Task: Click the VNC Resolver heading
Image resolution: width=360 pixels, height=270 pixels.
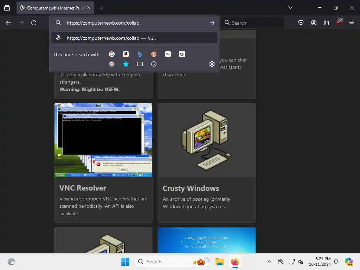Action: [x=83, y=188]
